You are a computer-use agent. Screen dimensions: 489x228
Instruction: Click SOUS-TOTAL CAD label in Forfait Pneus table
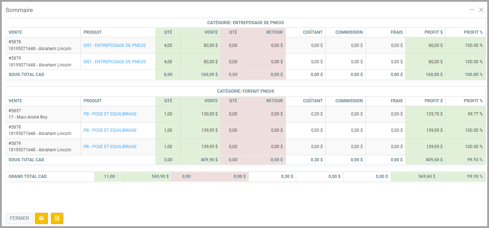pos(26,160)
